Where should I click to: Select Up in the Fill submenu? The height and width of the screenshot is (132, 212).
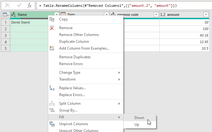pos(140,125)
